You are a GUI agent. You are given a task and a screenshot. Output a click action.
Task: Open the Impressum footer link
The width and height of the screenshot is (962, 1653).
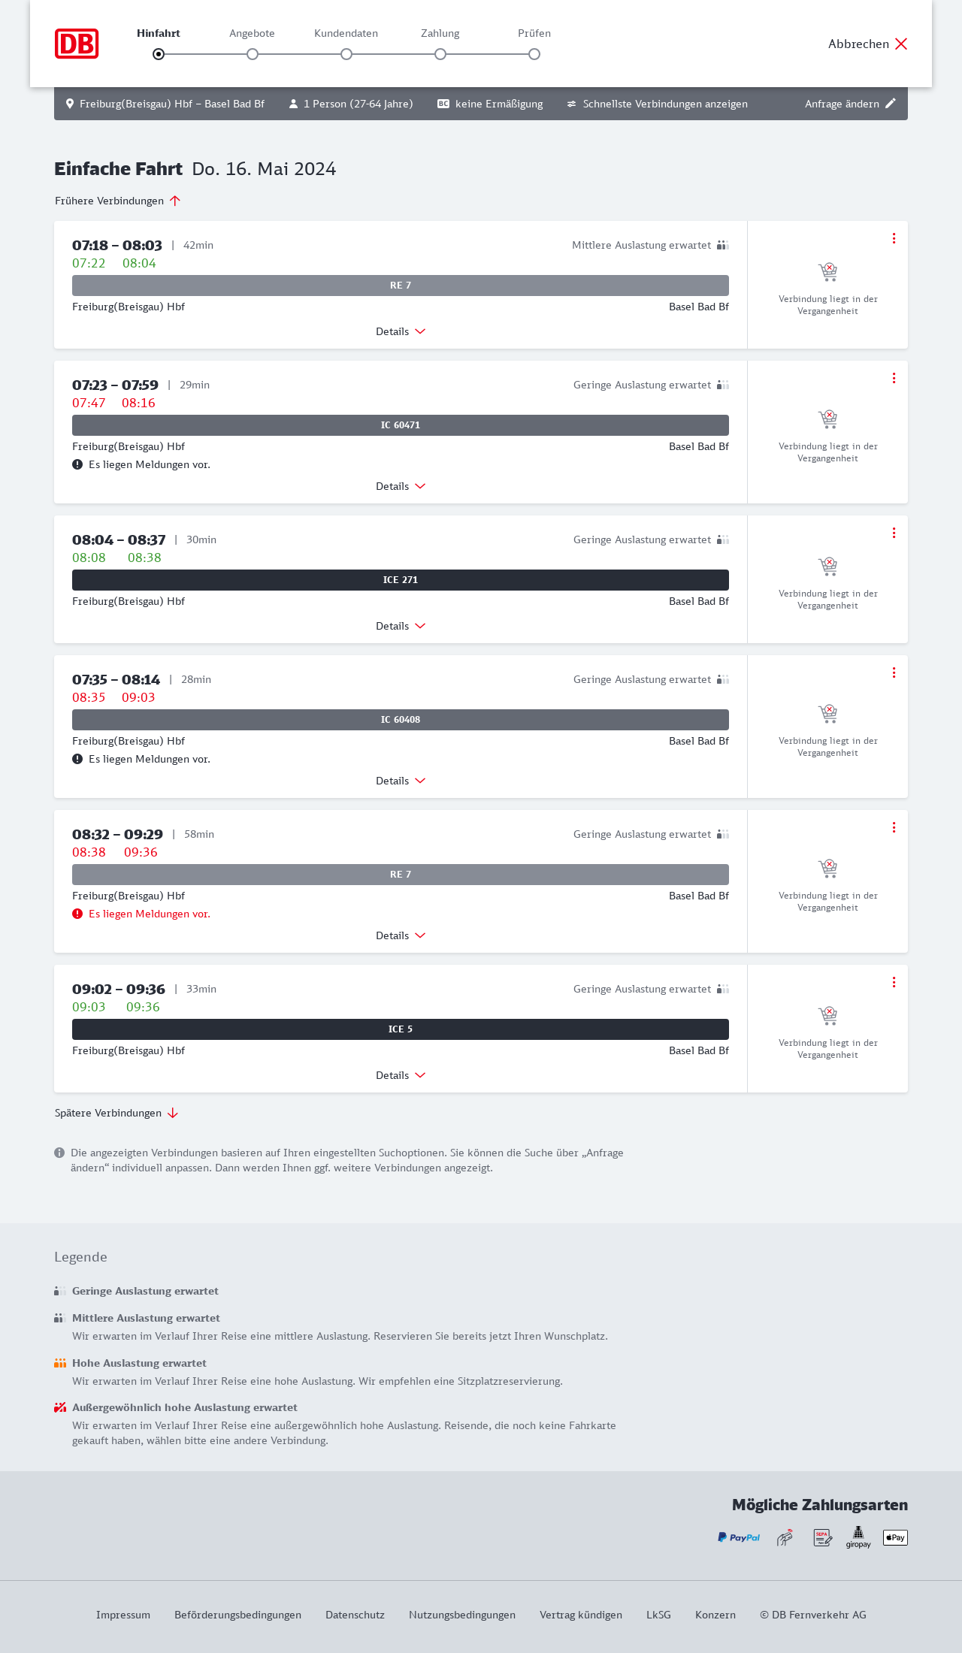[x=123, y=1615]
